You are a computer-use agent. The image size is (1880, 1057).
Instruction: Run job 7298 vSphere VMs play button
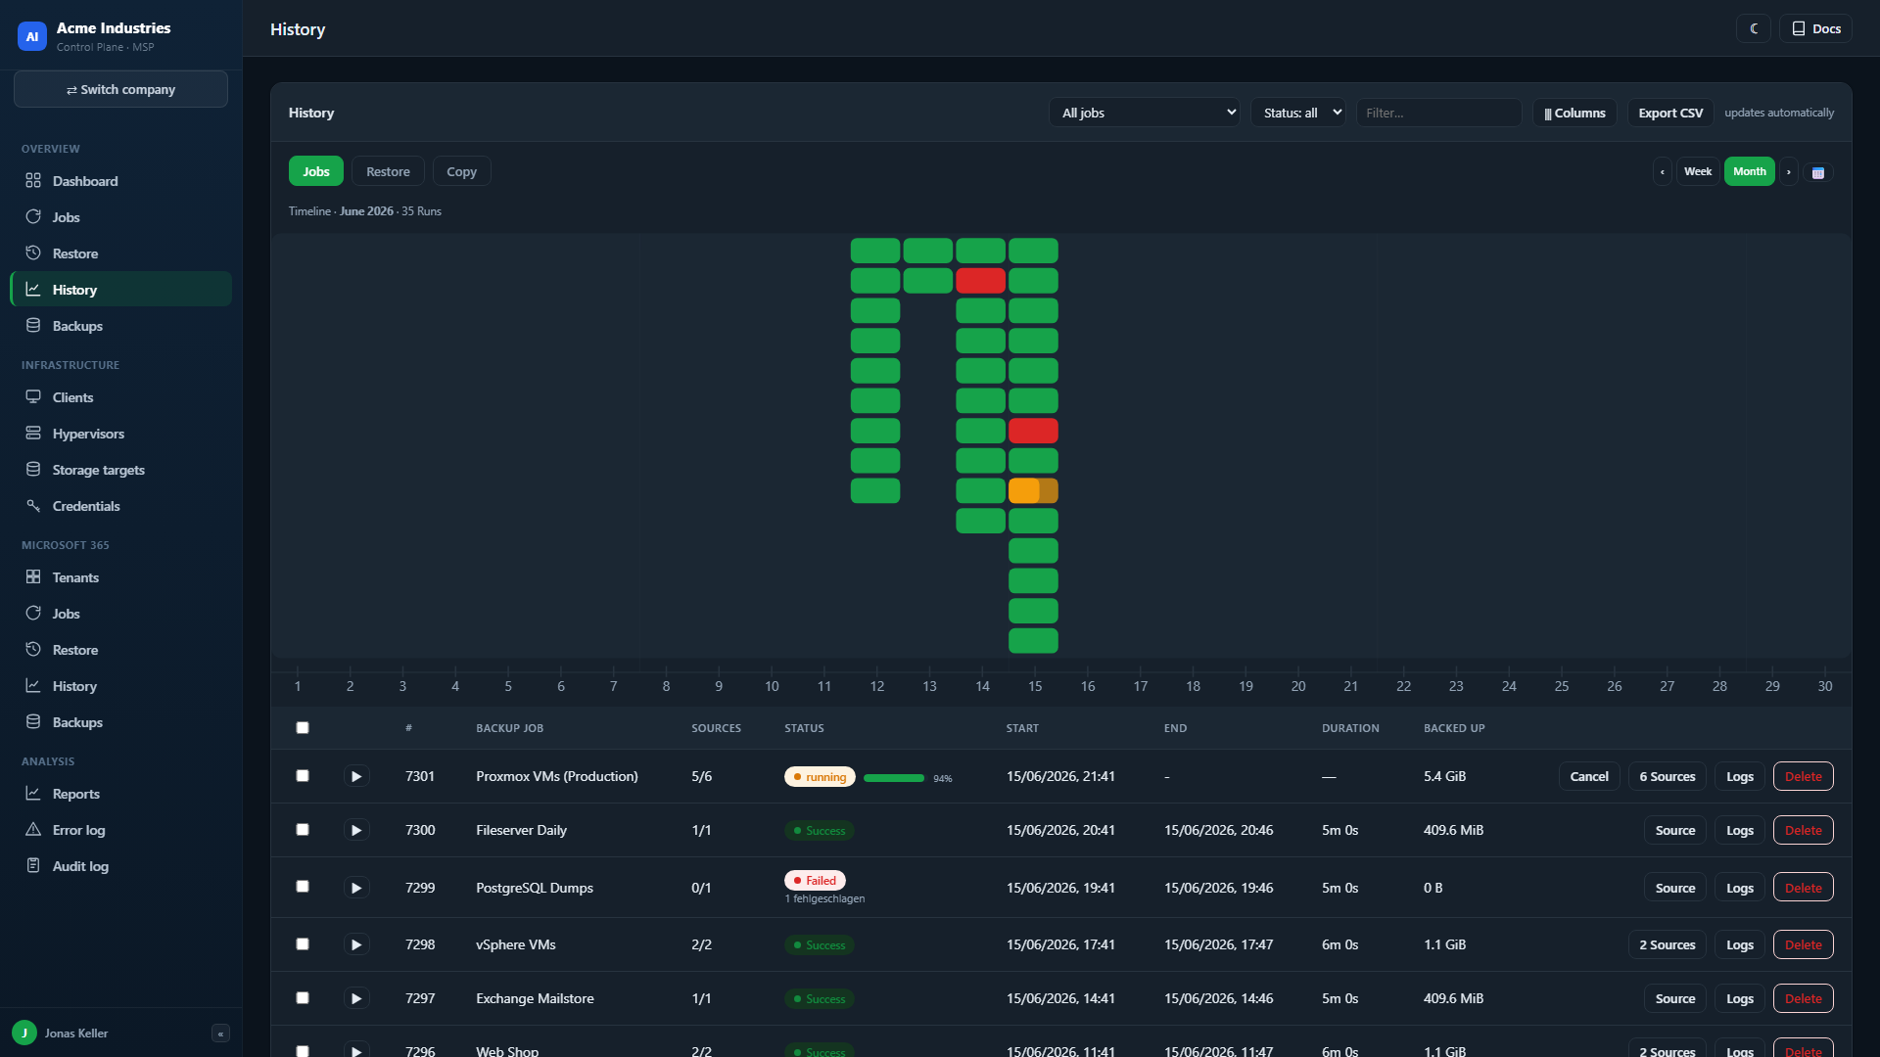tap(356, 944)
